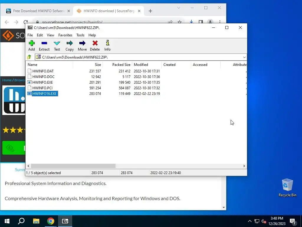Screen dimensions: 302x227
Task: Sort by the Size column header
Action: (x=88, y=65)
